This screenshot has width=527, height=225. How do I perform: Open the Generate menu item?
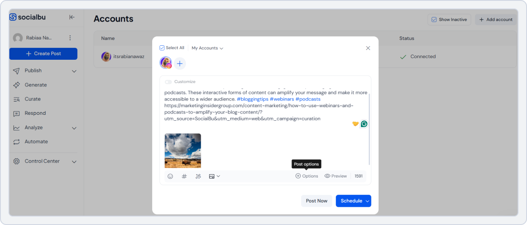(x=36, y=85)
